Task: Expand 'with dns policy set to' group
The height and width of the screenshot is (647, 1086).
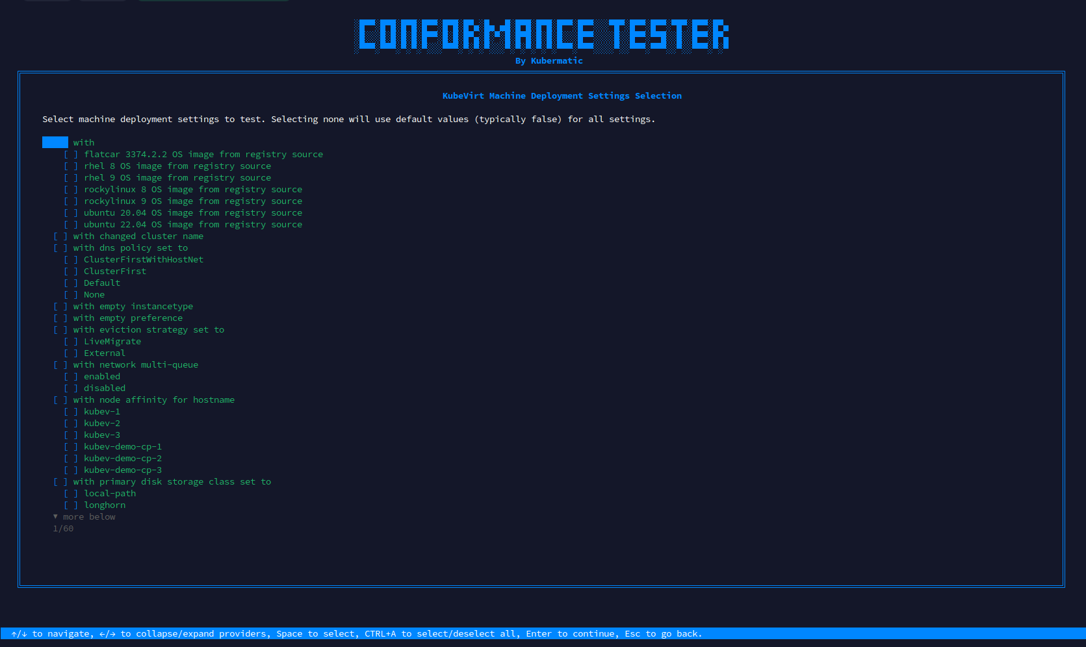Action: point(130,248)
